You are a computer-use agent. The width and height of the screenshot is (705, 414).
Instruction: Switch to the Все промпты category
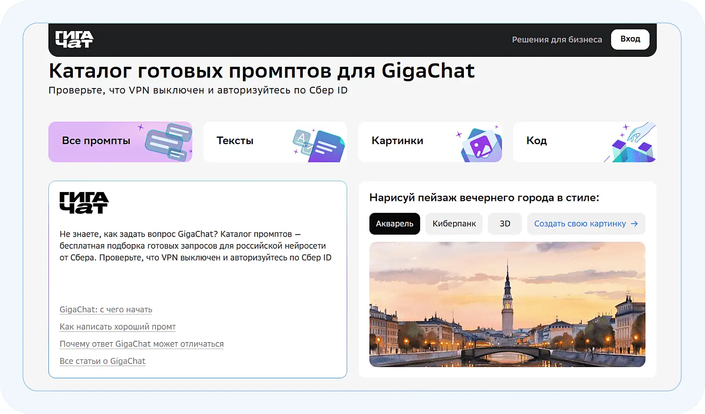click(96, 140)
